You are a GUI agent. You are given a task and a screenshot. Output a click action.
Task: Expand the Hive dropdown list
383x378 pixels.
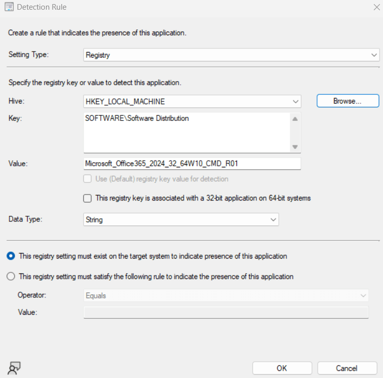(x=193, y=102)
